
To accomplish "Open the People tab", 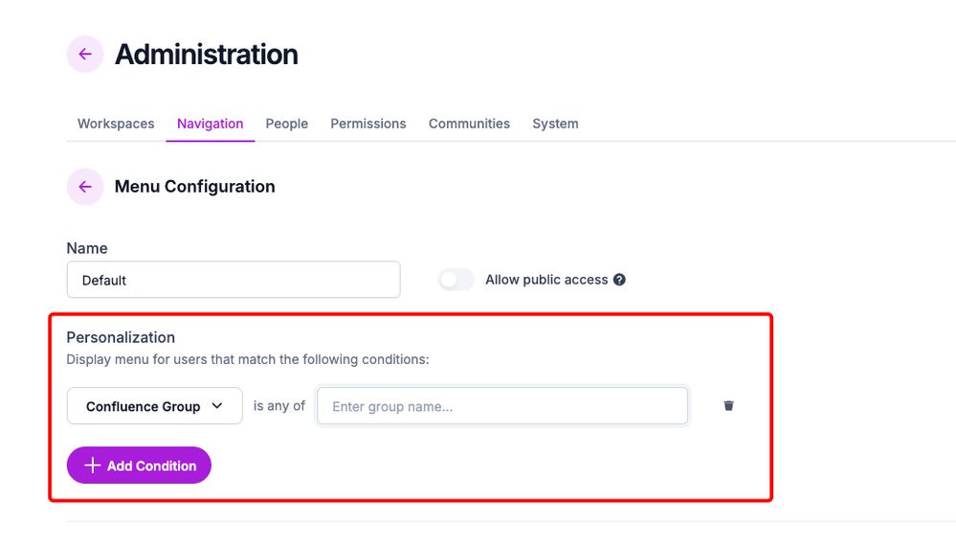I will tap(286, 124).
